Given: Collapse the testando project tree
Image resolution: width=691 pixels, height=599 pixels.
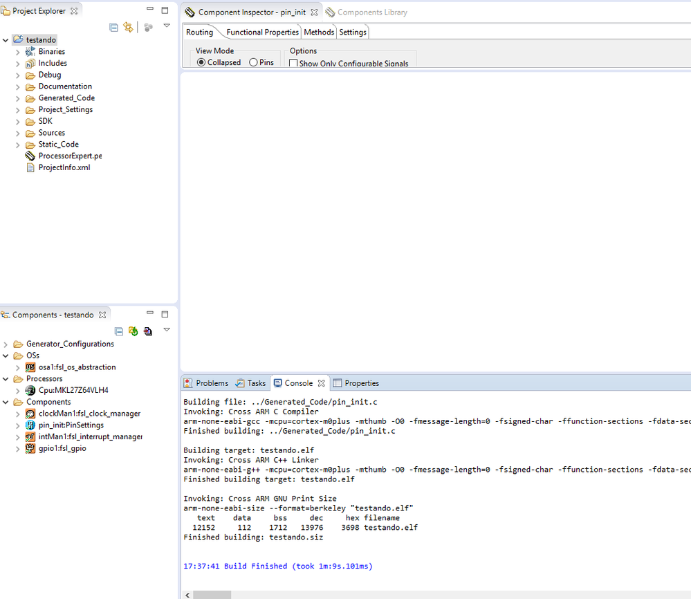Looking at the screenshot, I should click(x=6, y=40).
